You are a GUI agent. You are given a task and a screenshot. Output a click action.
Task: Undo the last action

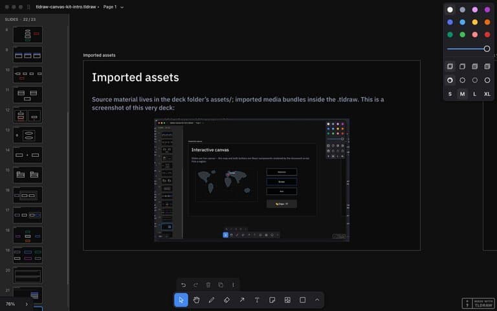point(183,285)
